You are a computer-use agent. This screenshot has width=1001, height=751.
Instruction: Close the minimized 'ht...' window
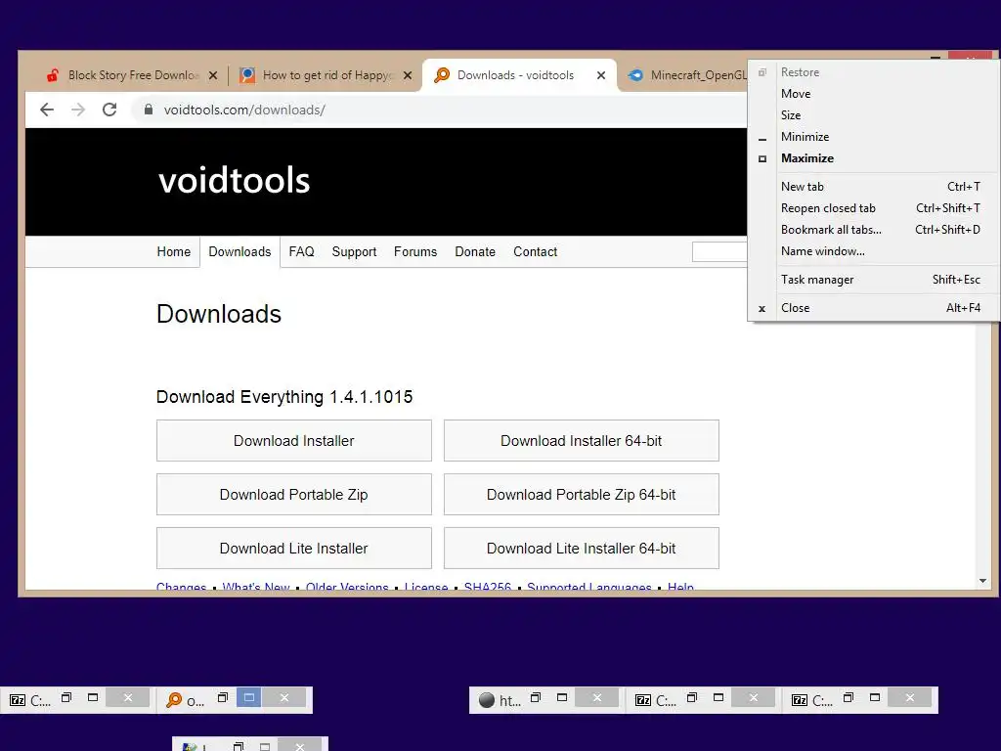click(x=597, y=698)
